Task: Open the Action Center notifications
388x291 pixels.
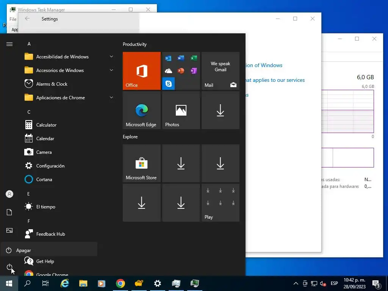Action: coord(376,284)
